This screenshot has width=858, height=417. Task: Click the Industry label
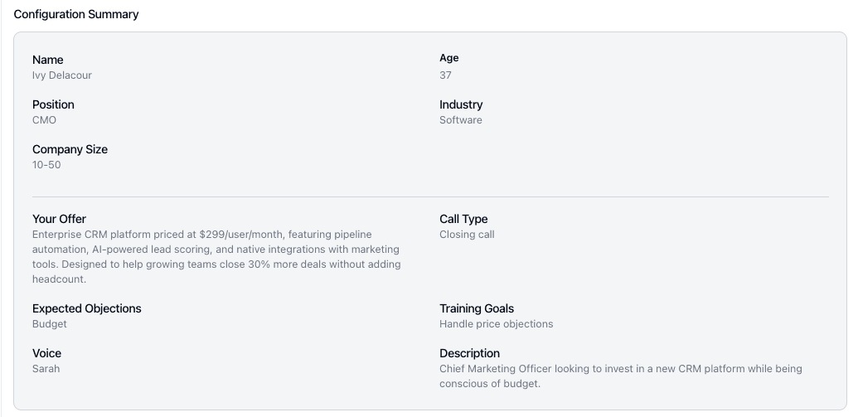461,104
